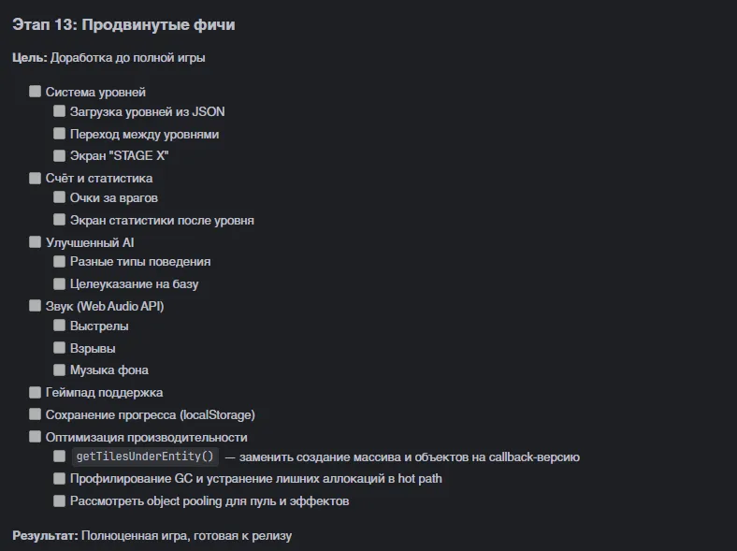The height and width of the screenshot is (551, 737).
Task: Mark "Переход между уровнями" as done
Action: pyautogui.click(x=60, y=134)
